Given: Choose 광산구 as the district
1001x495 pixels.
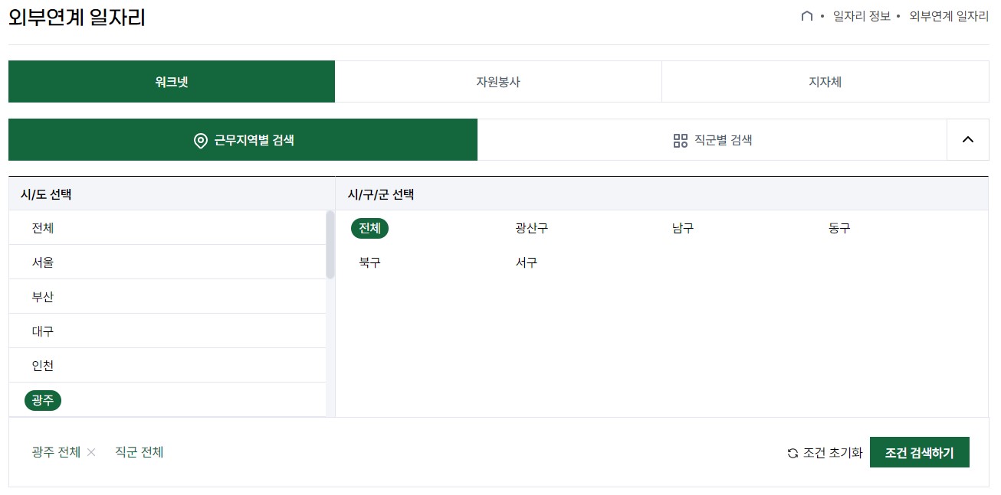Looking at the screenshot, I should [530, 228].
